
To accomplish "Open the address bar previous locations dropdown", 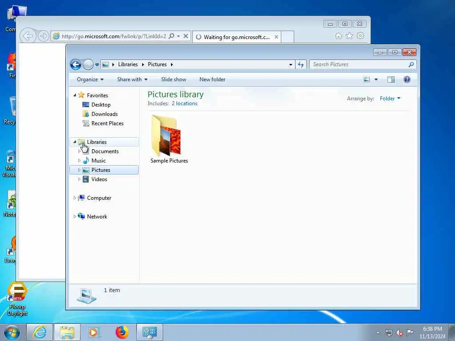I will tap(291, 65).
